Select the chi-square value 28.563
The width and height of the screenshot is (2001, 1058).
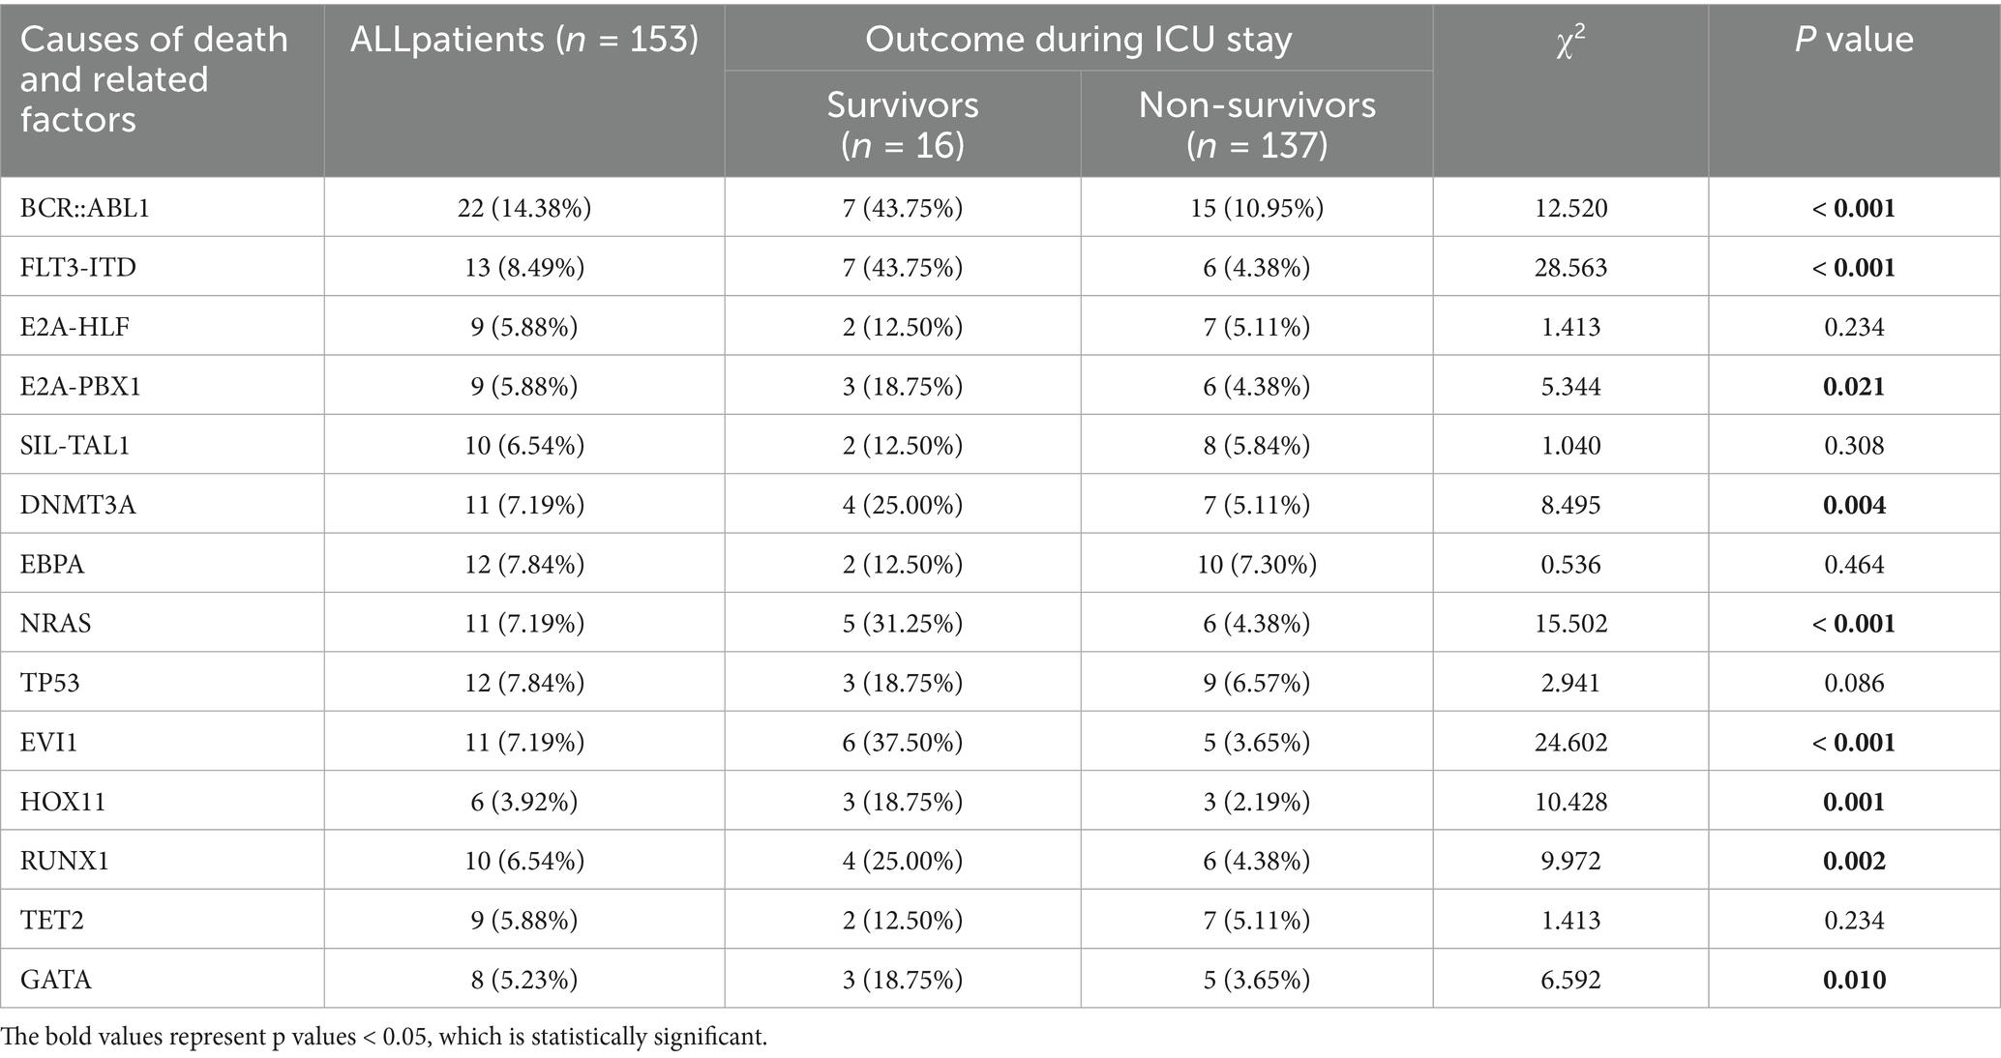tap(1569, 267)
